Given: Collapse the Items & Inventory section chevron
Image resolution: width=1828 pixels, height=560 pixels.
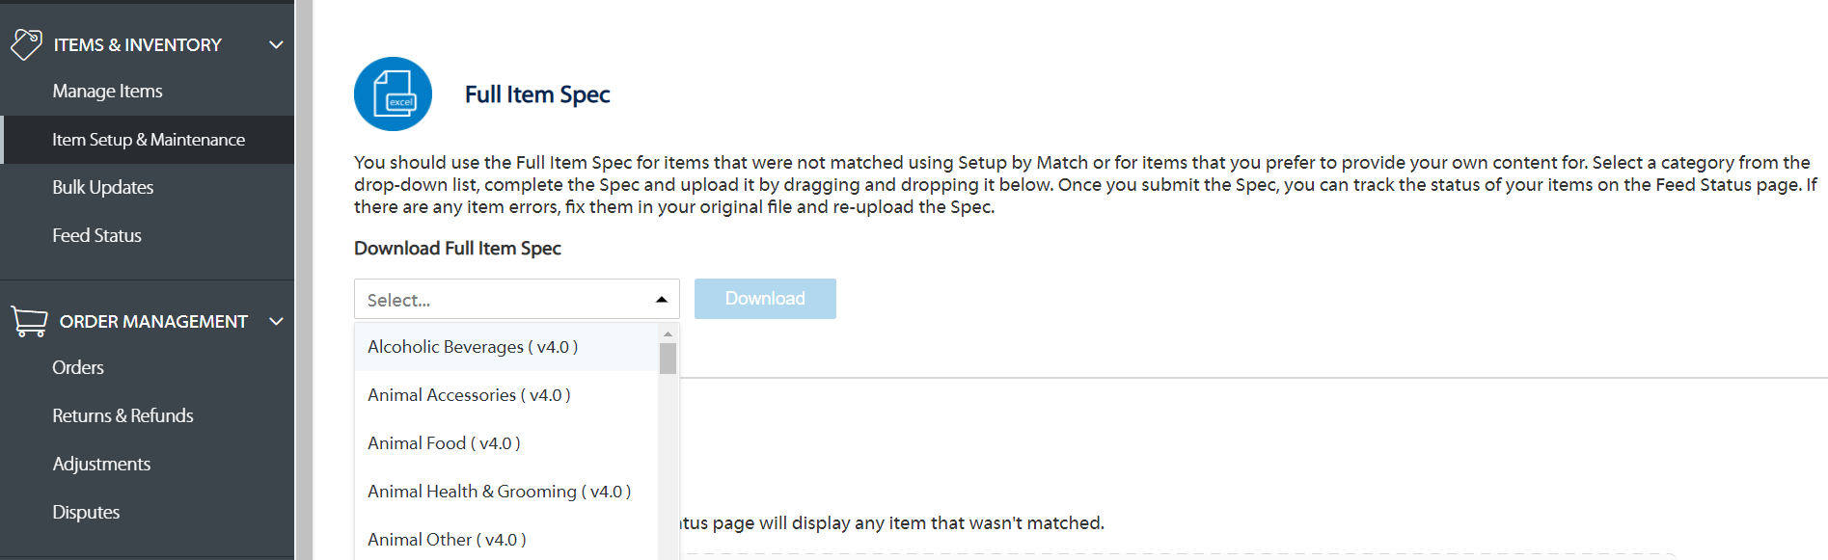Looking at the screenshot, I should [276, 44].
